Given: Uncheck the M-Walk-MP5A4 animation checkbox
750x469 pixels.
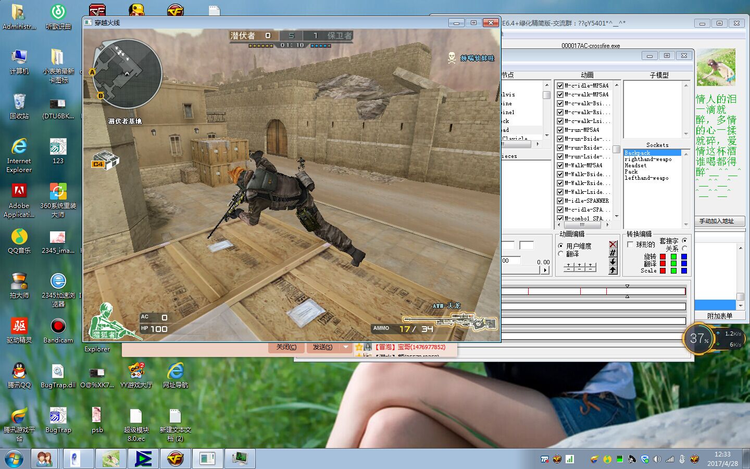Looking at the screenshot, I should click(x=560, y=165).
